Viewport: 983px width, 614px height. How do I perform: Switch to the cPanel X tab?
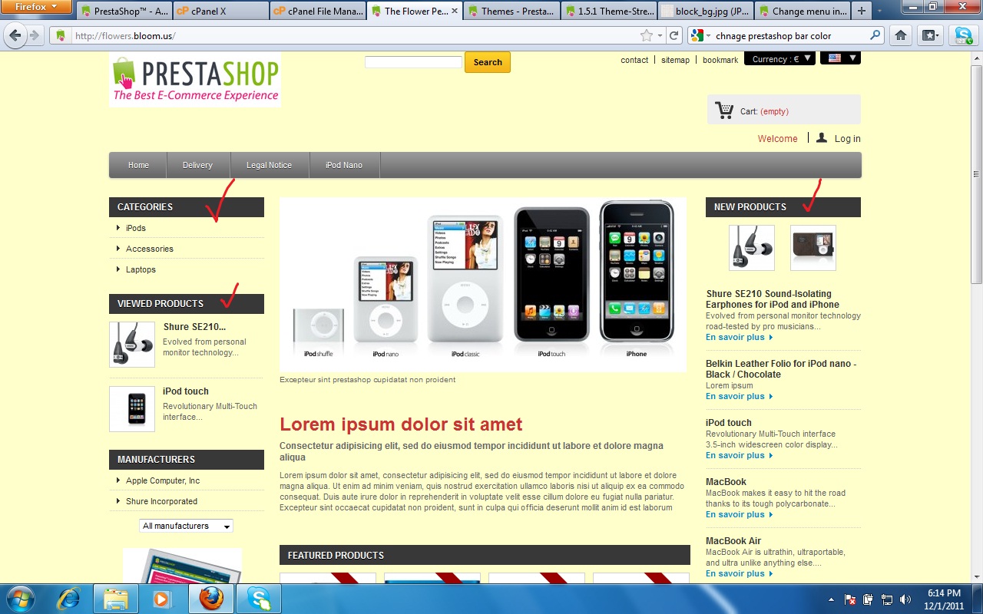(221, 12)
